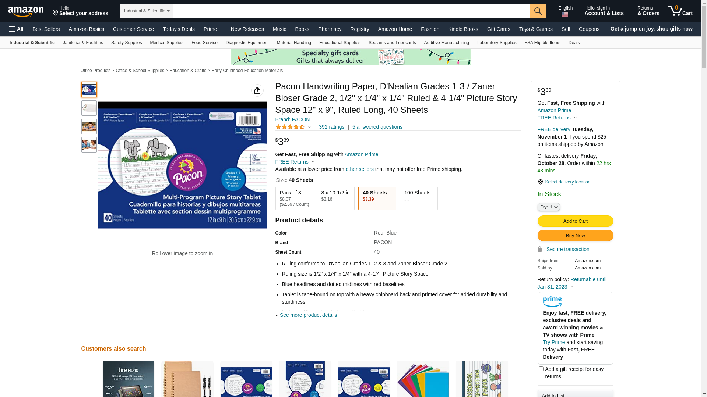Click the share icon on product image
Viewport: 707px width, 397px height.
pyautogui.click(x=257, y=90)
